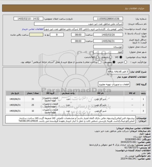The height and width of the screenshot is (167, 152).
Task: Tick the Islamic treasury bonds payment checkbox
Action: [x=100, y=62]
